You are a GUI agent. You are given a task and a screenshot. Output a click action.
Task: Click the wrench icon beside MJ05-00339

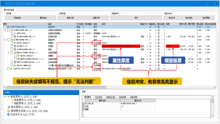coord(15,34)
